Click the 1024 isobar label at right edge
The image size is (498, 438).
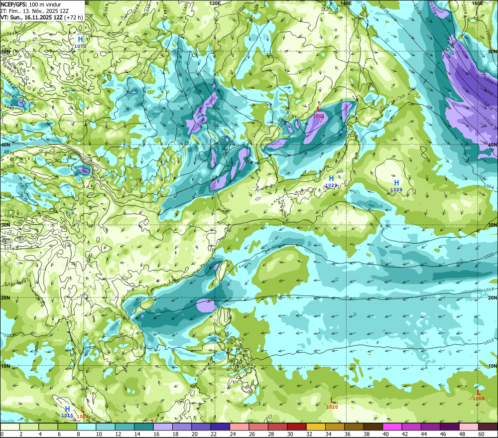(x=489, y=186)
